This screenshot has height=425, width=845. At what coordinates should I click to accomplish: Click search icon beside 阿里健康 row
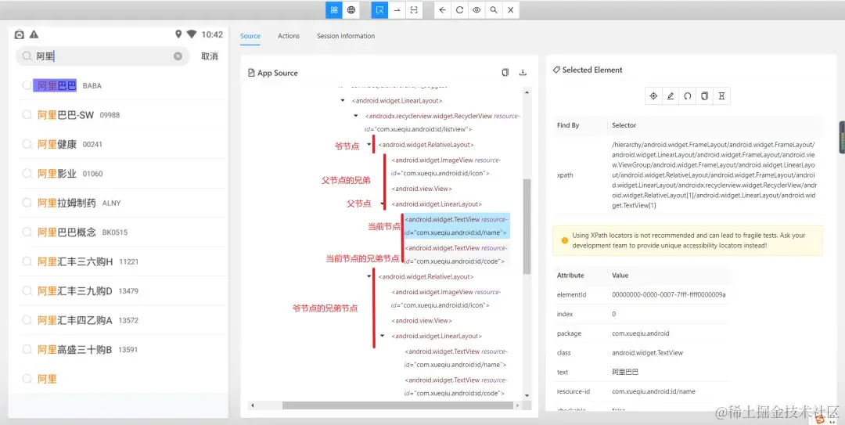click(x=27, y=144)
